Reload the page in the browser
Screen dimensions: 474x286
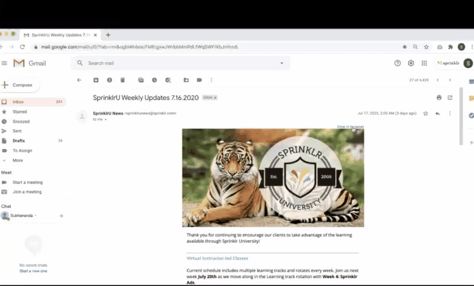[x=22, y=47]
